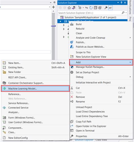
Task: Click Remove with the red X icon
Action: 101,97
